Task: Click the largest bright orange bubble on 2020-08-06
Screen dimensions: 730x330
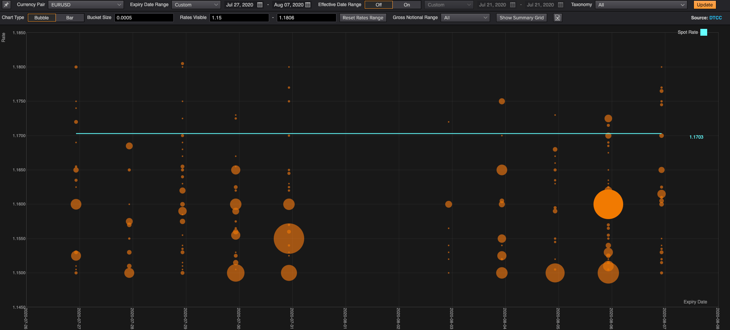Action: 608,204
